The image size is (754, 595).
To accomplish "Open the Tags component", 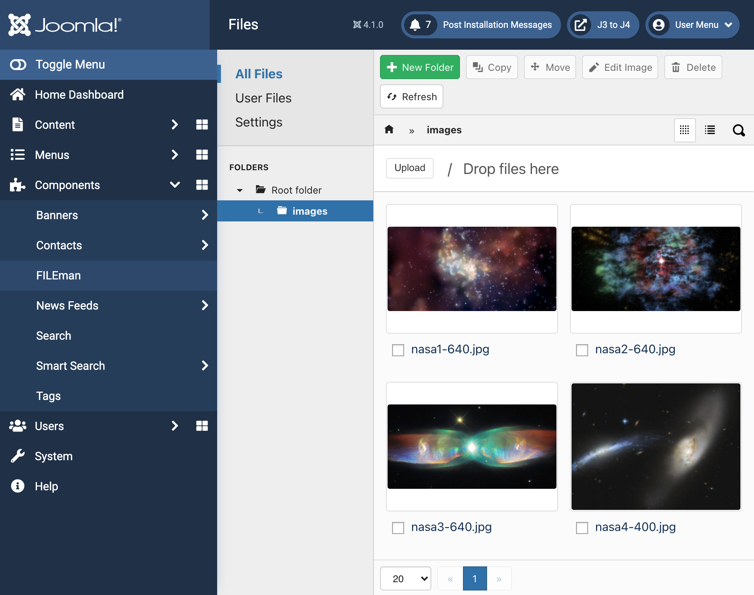I will [109, 396].
